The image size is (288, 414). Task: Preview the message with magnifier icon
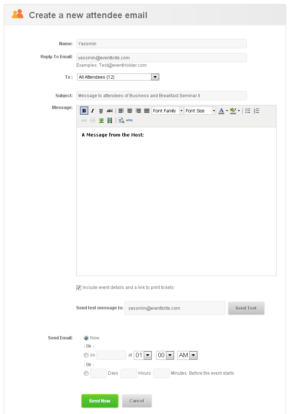(121, 121)
